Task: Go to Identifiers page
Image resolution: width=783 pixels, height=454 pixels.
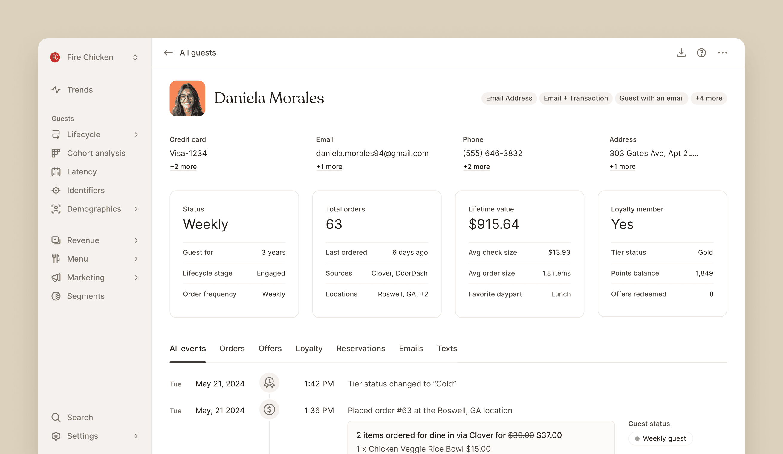Action: click(86, 190)
